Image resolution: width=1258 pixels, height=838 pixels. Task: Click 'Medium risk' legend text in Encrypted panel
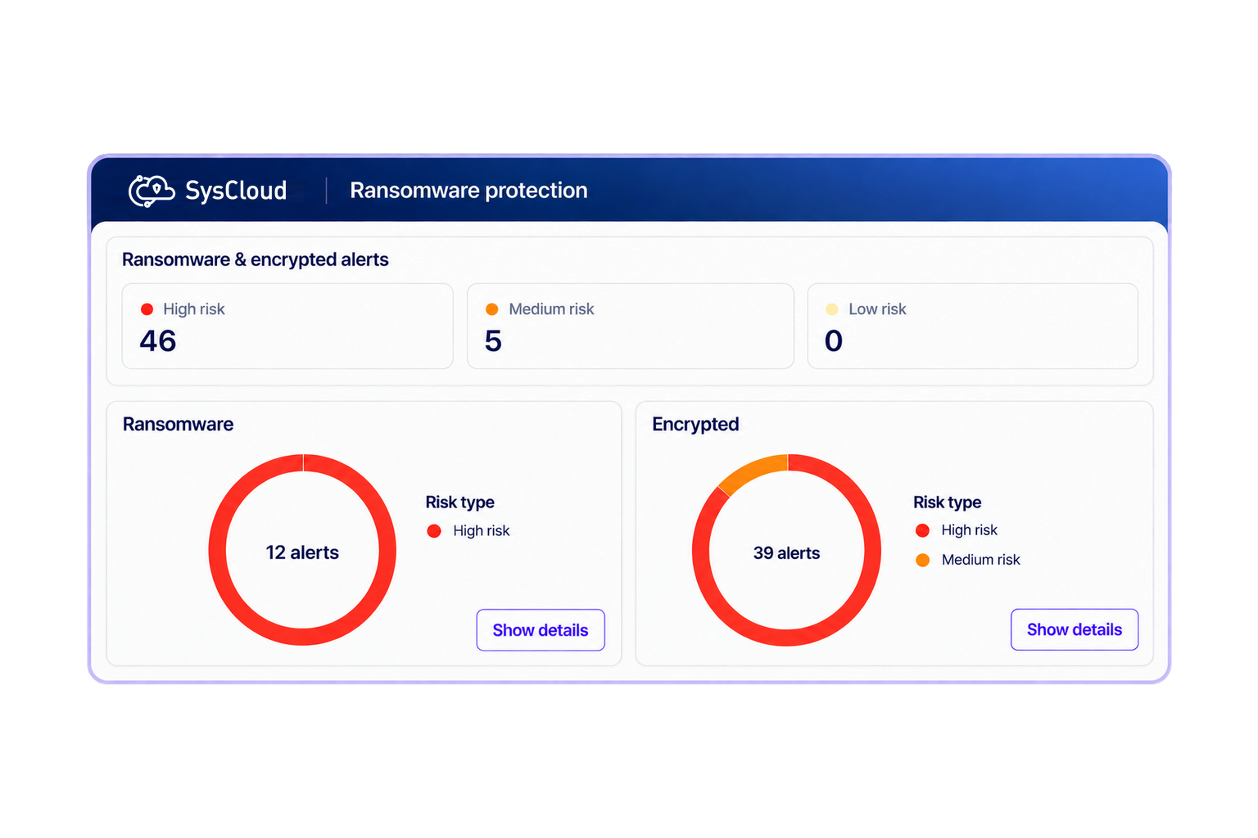click(980, 560)
